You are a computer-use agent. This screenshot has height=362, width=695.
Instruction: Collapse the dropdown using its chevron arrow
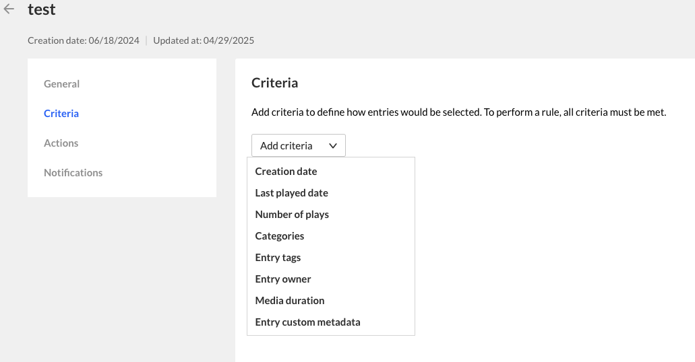pyautogui.click(x=333, y=145)
